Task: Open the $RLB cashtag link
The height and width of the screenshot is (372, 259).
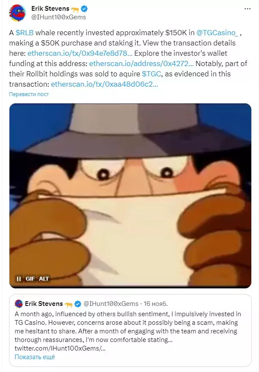Action: click(x=25, y=33)
